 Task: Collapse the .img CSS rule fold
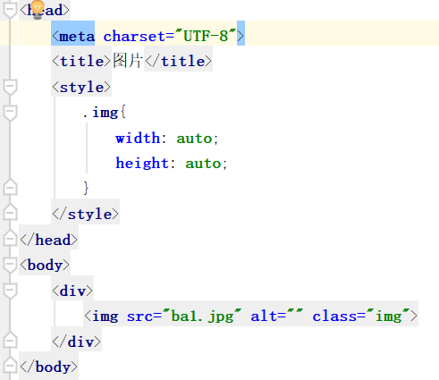click(10, 113)
